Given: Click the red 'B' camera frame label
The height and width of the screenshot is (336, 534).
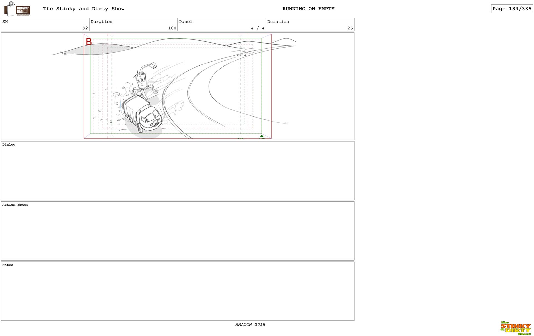Looking at the screenshot, I should pos(89,42).
